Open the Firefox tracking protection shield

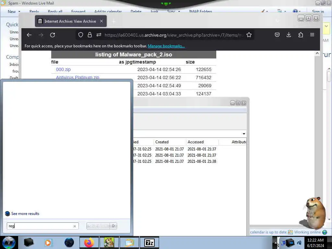coord(81,35)
